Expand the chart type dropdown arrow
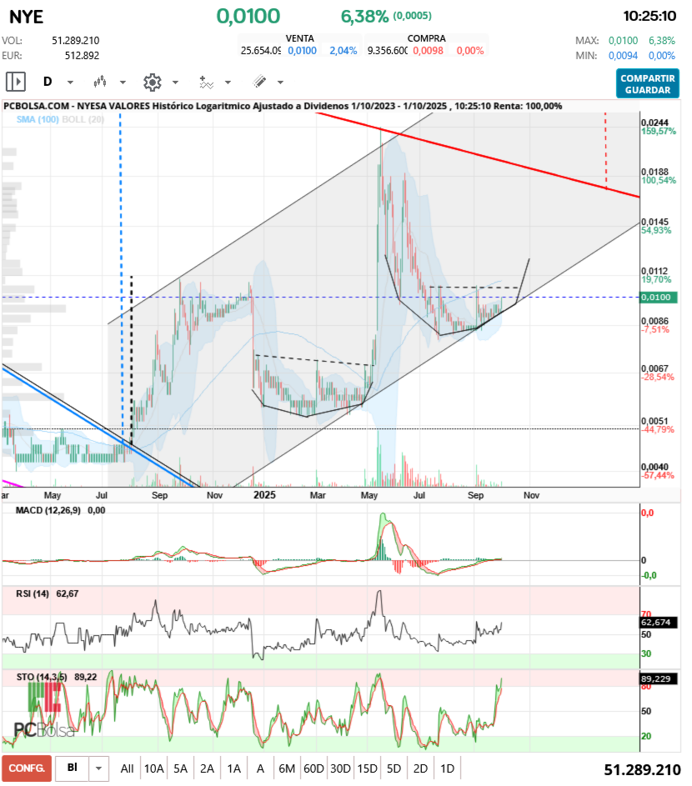 (123, 83)
